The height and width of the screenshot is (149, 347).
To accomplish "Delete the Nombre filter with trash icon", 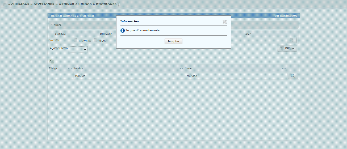I will (x=291, y=40).
